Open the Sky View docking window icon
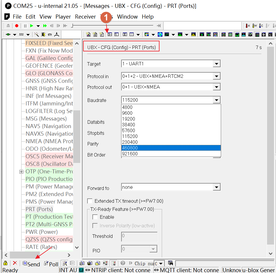 click(223, 35)
